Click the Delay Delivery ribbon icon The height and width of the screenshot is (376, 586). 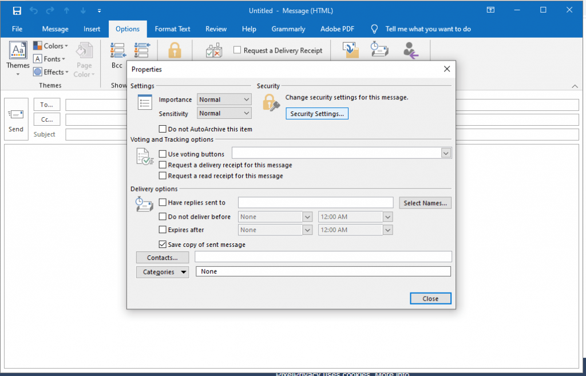point(379,50)
